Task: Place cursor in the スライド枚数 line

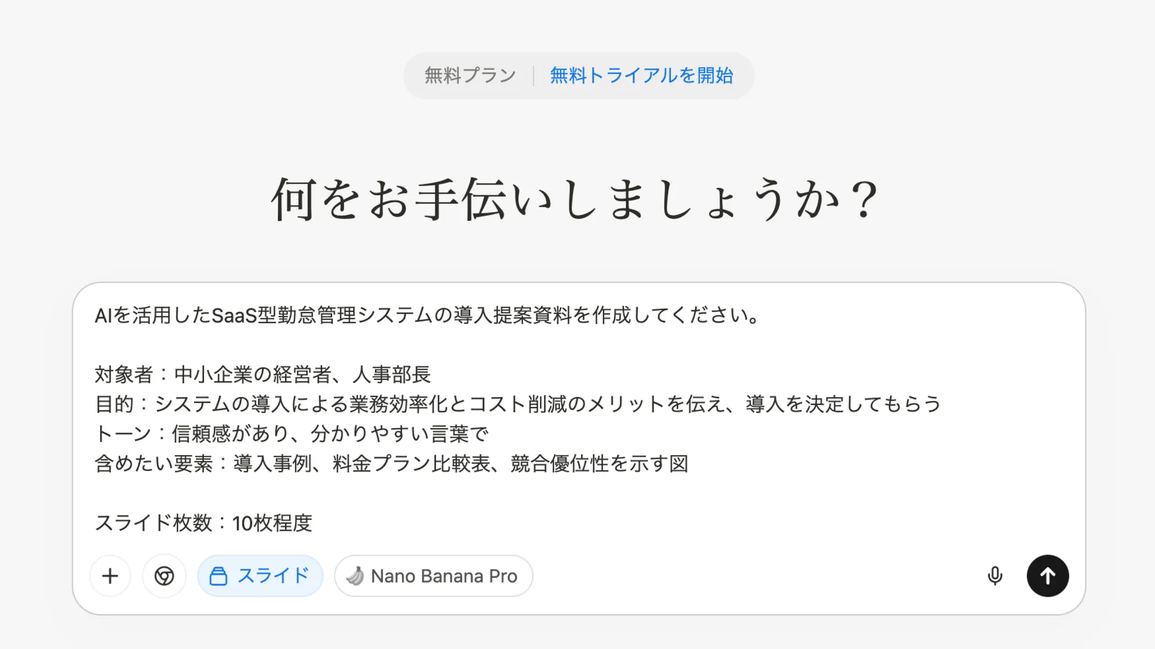Action: coord(203,523)
